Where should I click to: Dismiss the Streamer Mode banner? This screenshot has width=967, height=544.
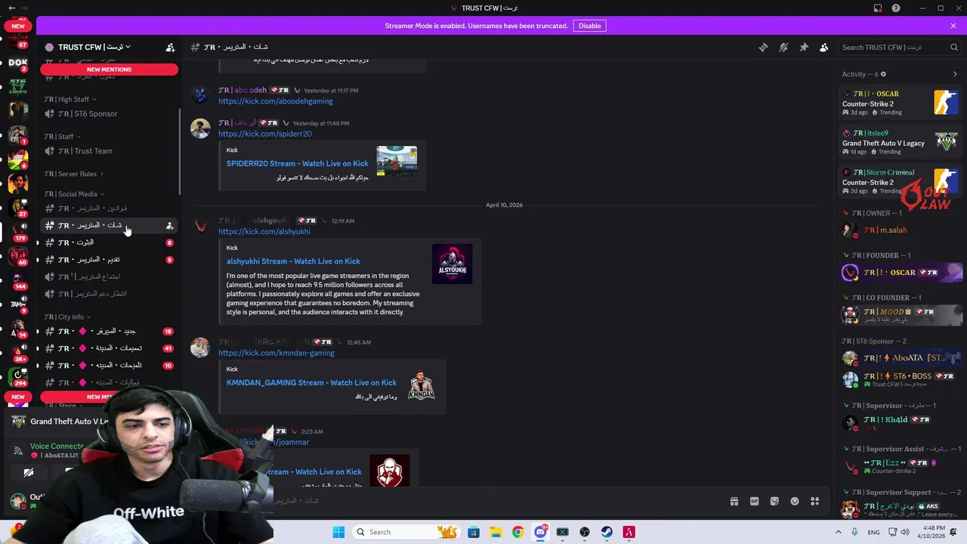pos(953,26)
